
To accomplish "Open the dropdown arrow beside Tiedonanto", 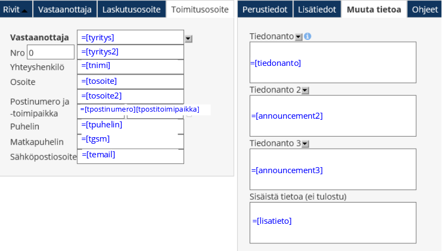I will point(298,36).
